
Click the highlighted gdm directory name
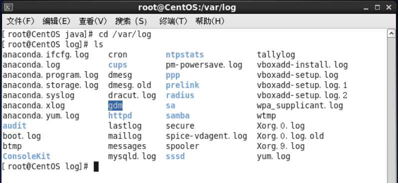(115, 106)
